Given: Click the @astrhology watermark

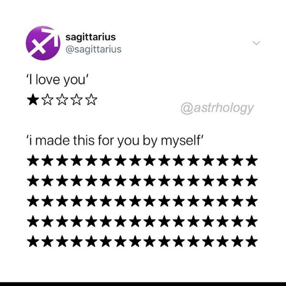Looking at the screenshot, I should point(217,108).
